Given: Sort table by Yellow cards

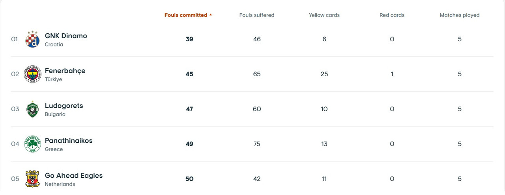Looking at the screenshot, I should 324,15.
